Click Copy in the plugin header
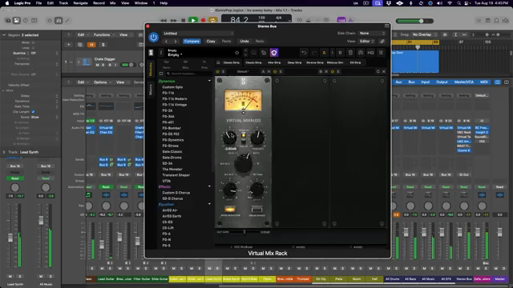This screenshot has height=288, width=513. point(211,41)
